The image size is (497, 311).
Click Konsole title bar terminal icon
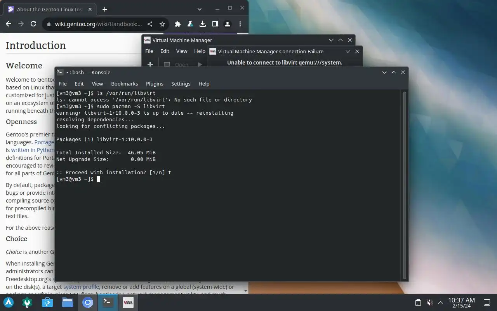[60, 72]
